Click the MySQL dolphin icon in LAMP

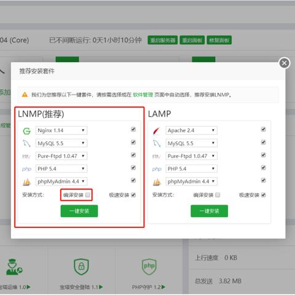tap(157, 143)
